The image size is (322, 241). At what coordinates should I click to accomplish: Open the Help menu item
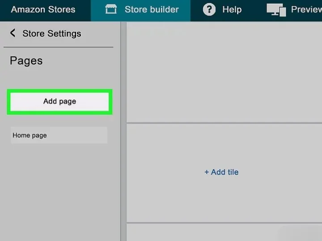222,9
